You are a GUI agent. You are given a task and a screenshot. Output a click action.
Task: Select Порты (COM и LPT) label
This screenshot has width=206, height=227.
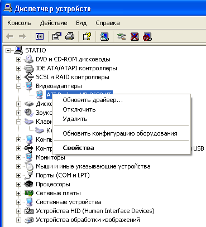tap(63, 175)
